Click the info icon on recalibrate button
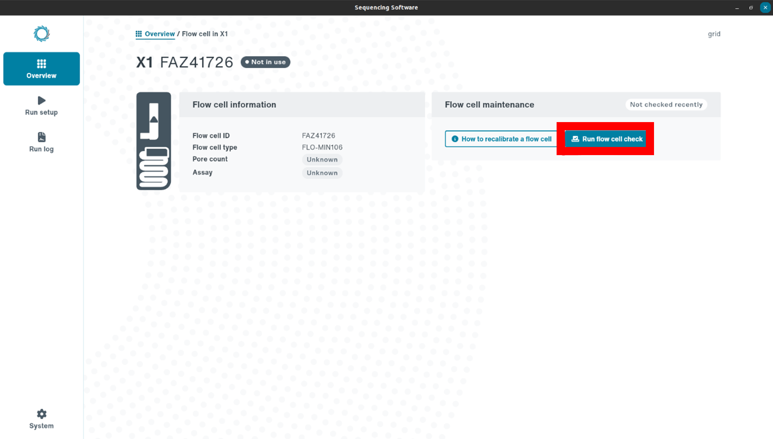Image resolution: width=773 pixels, height=439 pixels. coord(455,139)
